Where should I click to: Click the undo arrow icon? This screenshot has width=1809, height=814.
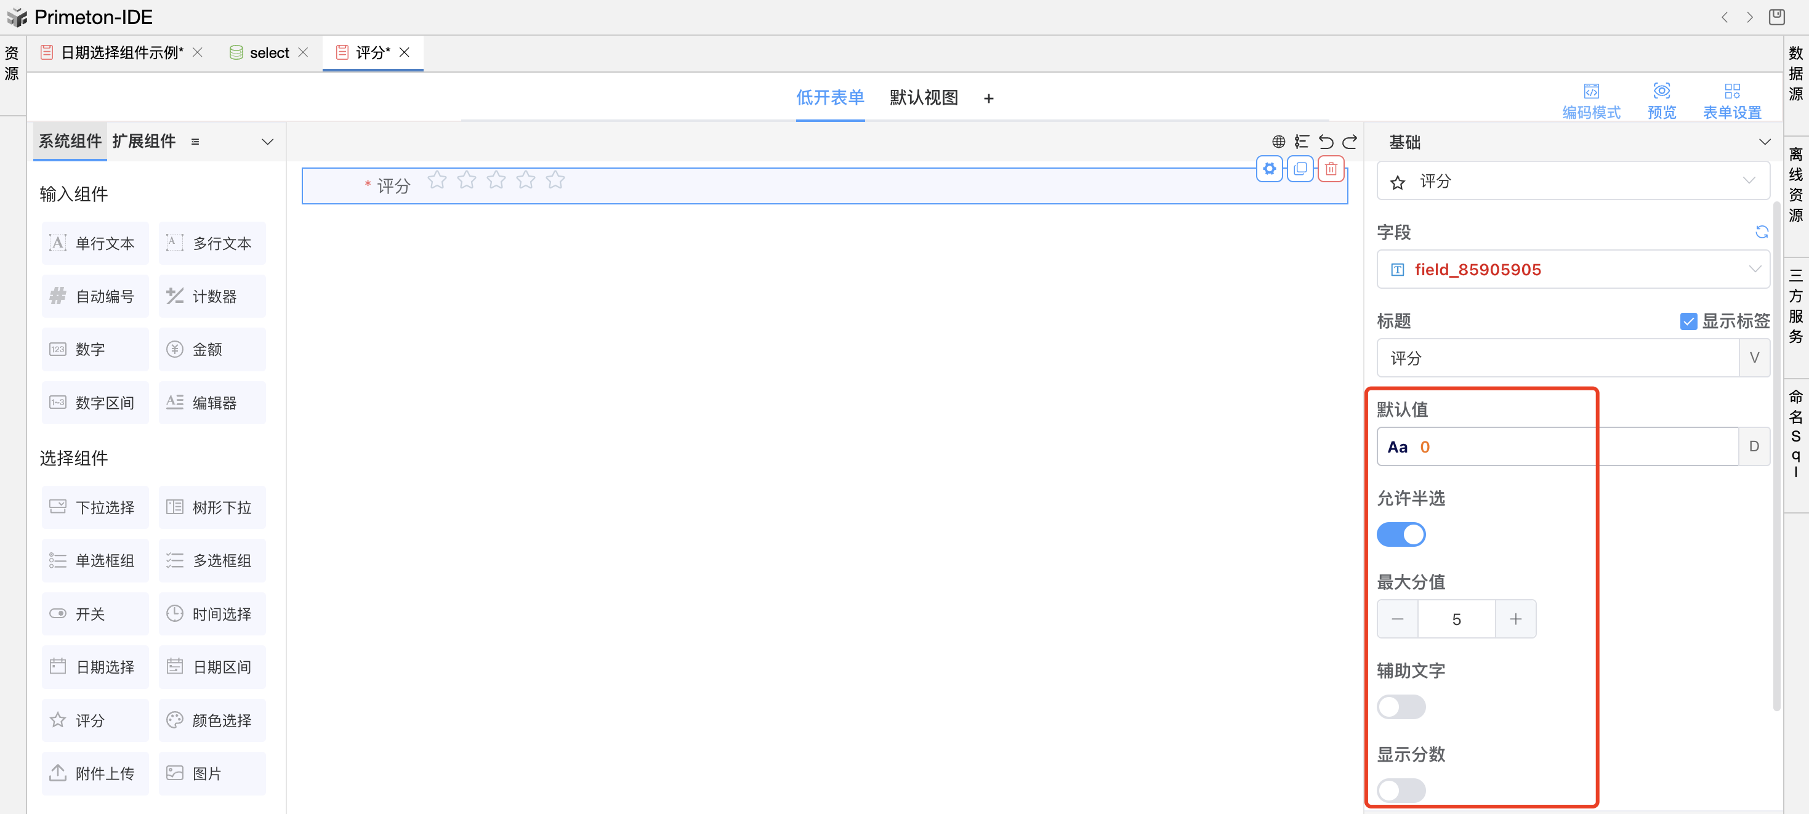pyautogui.click(x=1325, y=142)
